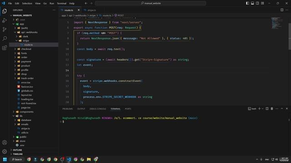Expand the clerk folder
The height and width of the screenshot is (163, 291).
pos(34,36)
